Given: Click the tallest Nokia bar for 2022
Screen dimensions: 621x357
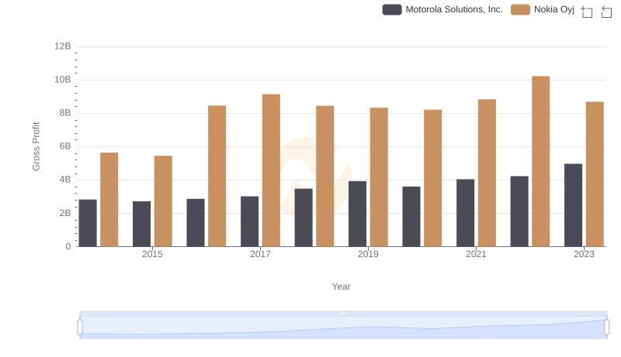Looking at the screenshot, I should click(540, 161).
